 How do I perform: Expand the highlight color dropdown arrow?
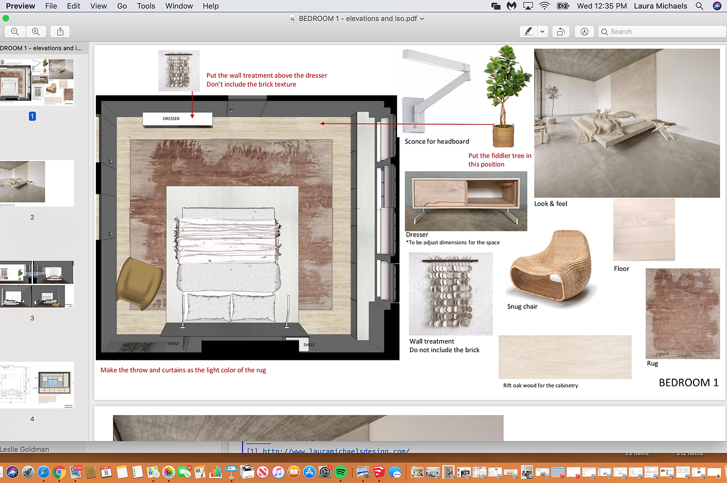pyautogui.click(x=543, y=32)
